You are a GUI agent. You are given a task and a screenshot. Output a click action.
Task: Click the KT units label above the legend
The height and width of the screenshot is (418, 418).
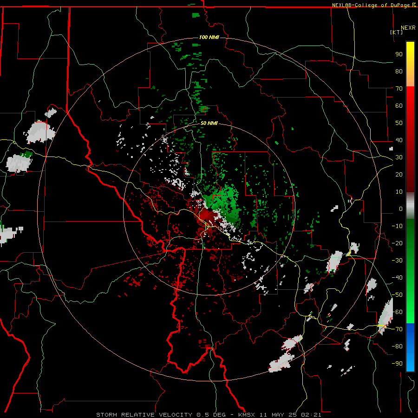tap(397, 32)
